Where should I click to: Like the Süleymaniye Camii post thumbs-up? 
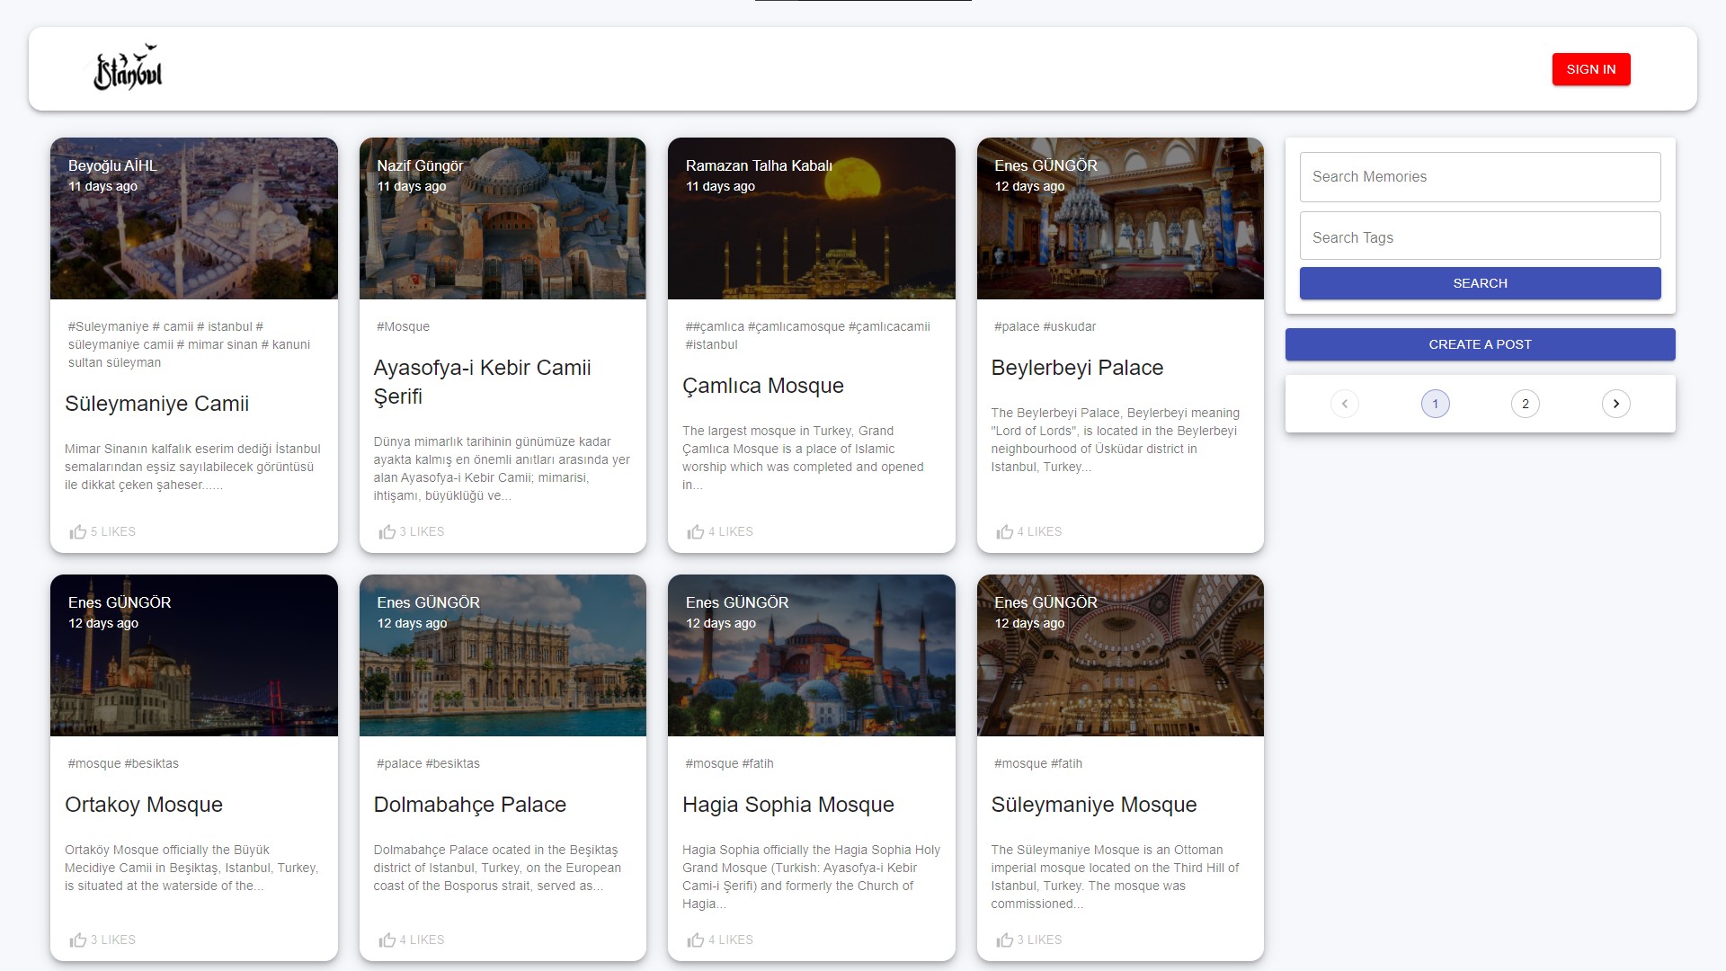(x=102, y=532)
